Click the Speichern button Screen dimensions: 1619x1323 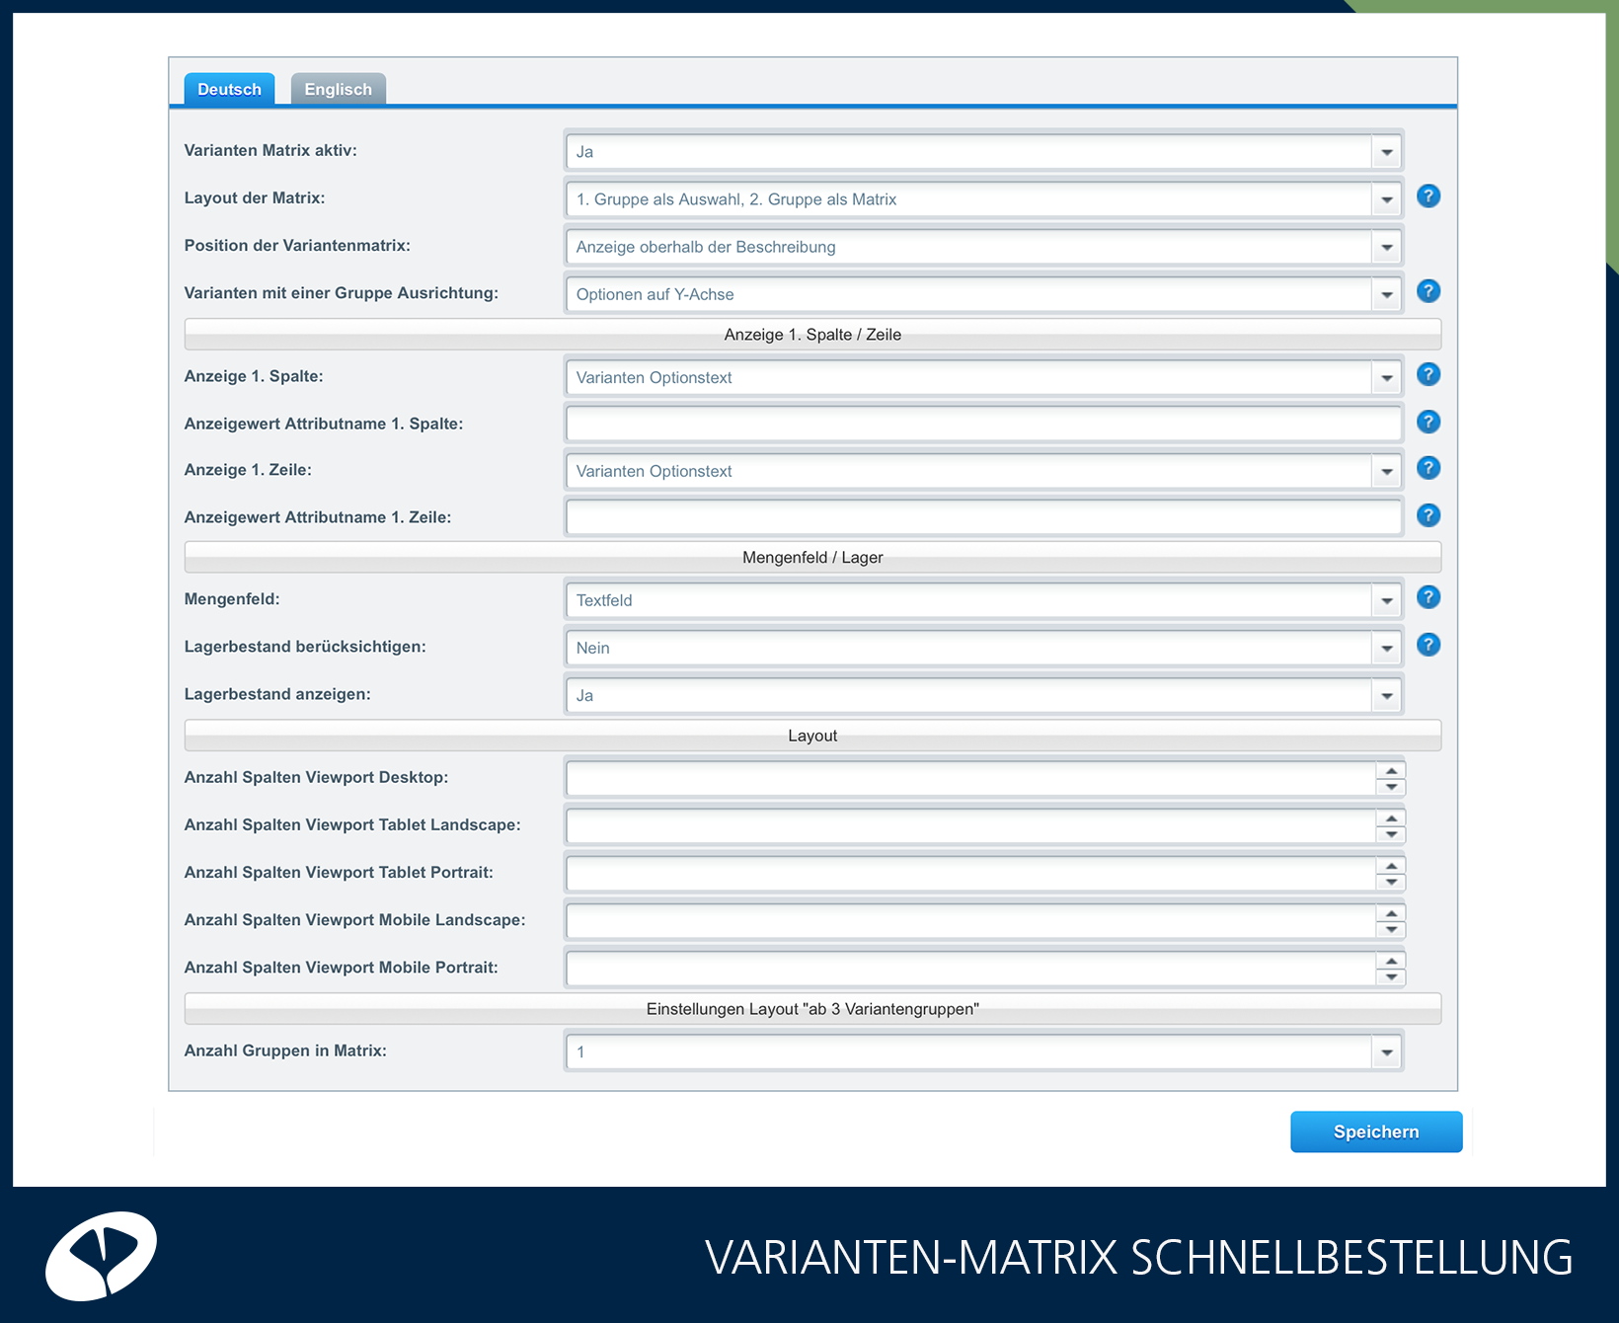[x=1376, y=1131]
